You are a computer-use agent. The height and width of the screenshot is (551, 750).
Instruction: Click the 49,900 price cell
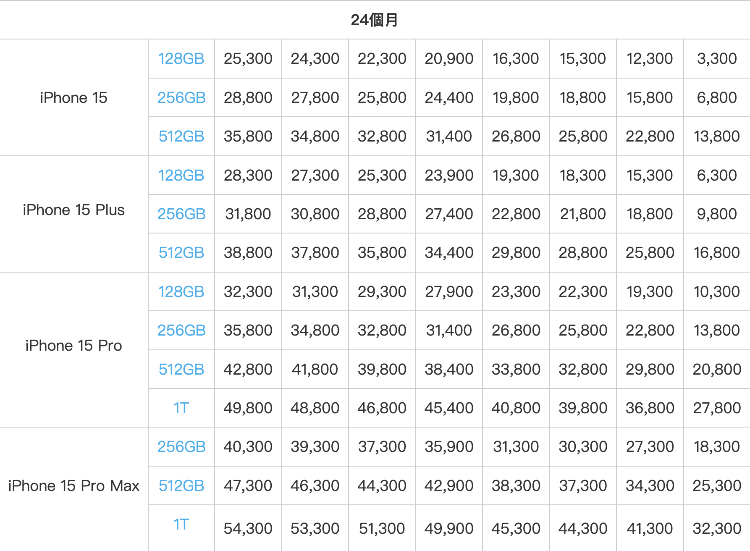[x=449, y=528]
